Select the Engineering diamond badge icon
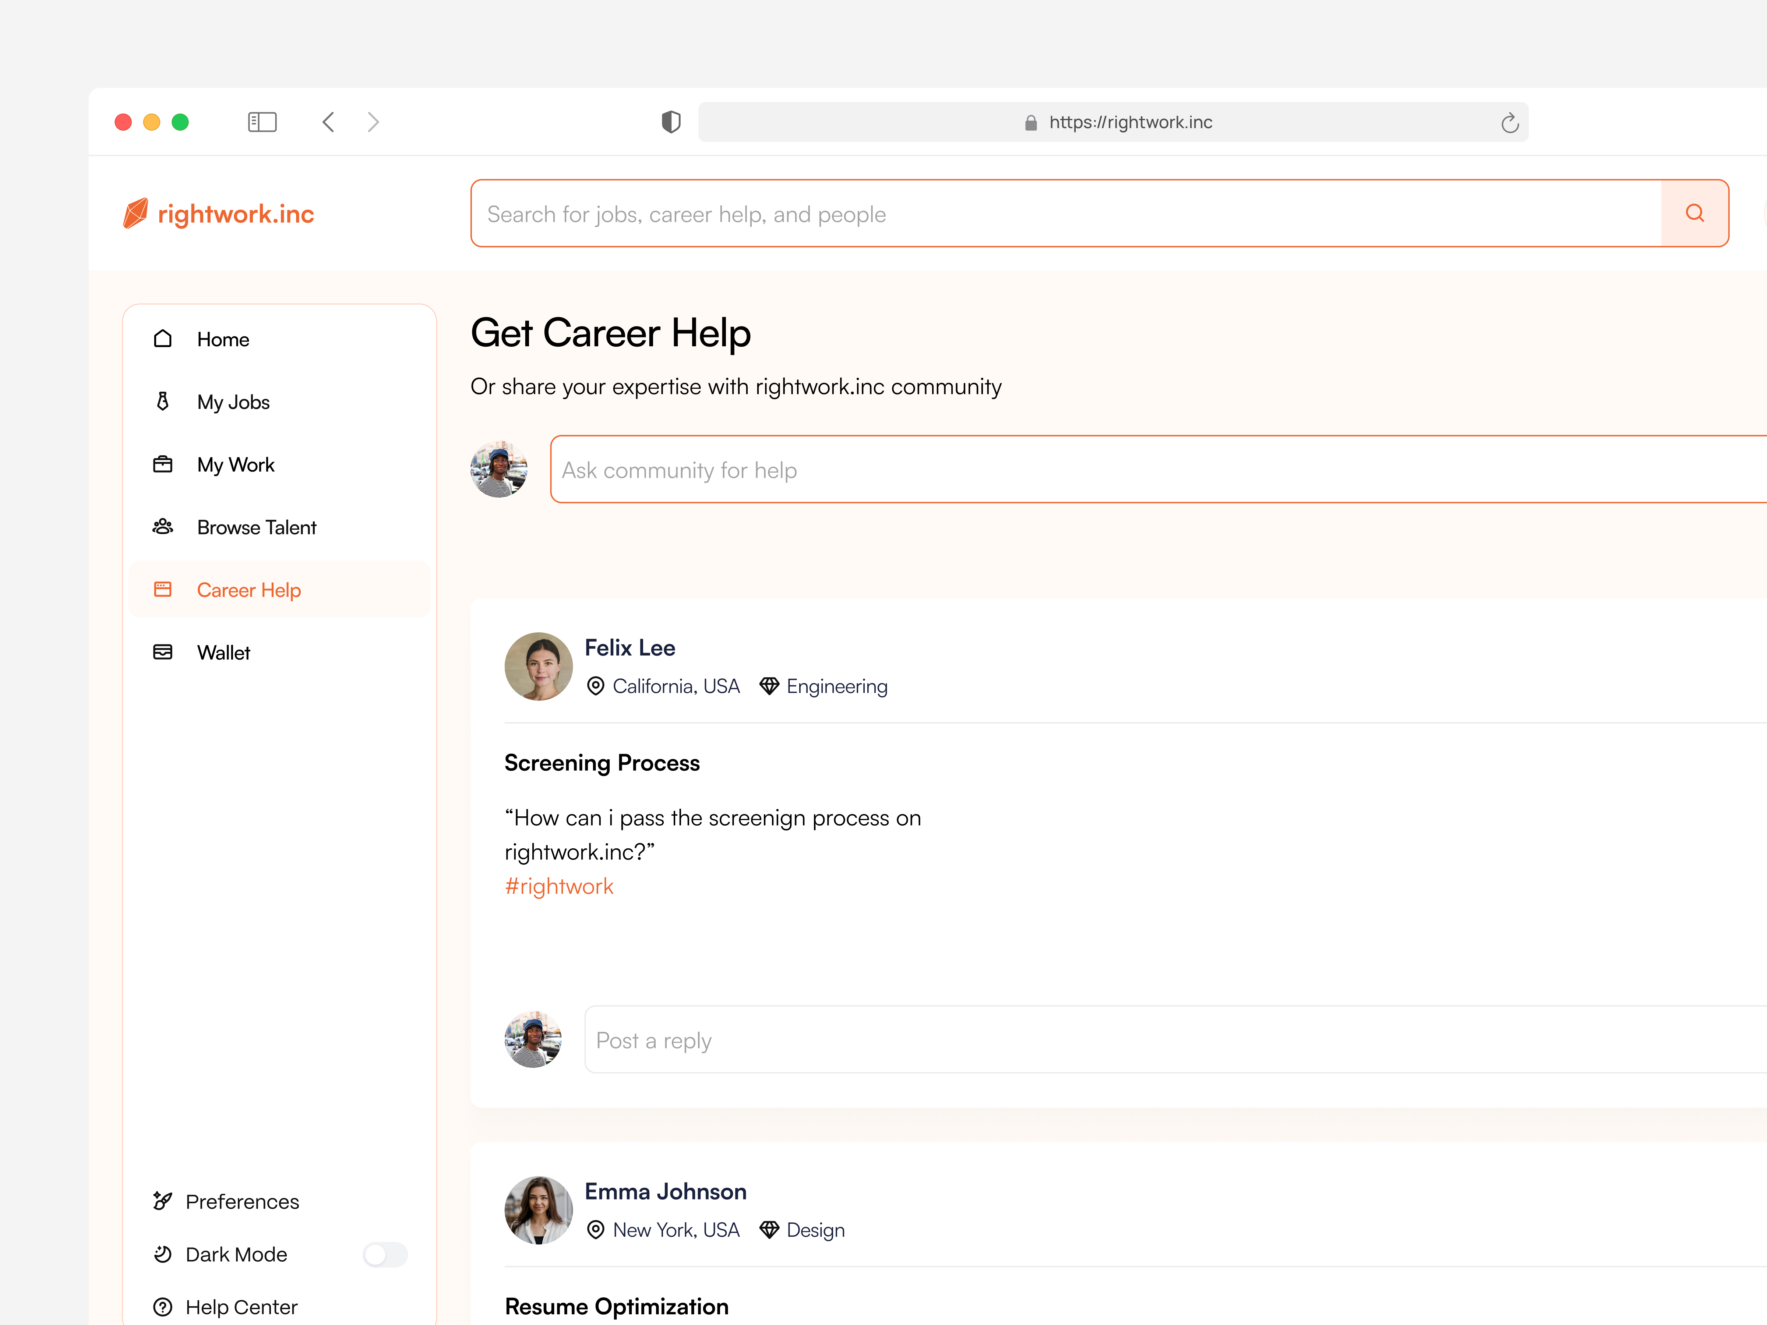The image size is (1767, 1325). click(x=769, y=686)
